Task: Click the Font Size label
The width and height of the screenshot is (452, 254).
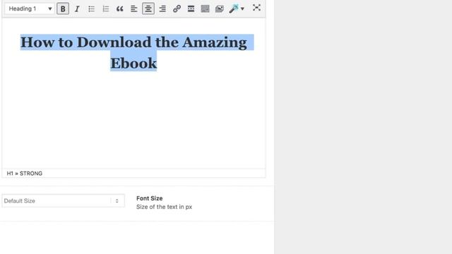Action: pos(149,198)
